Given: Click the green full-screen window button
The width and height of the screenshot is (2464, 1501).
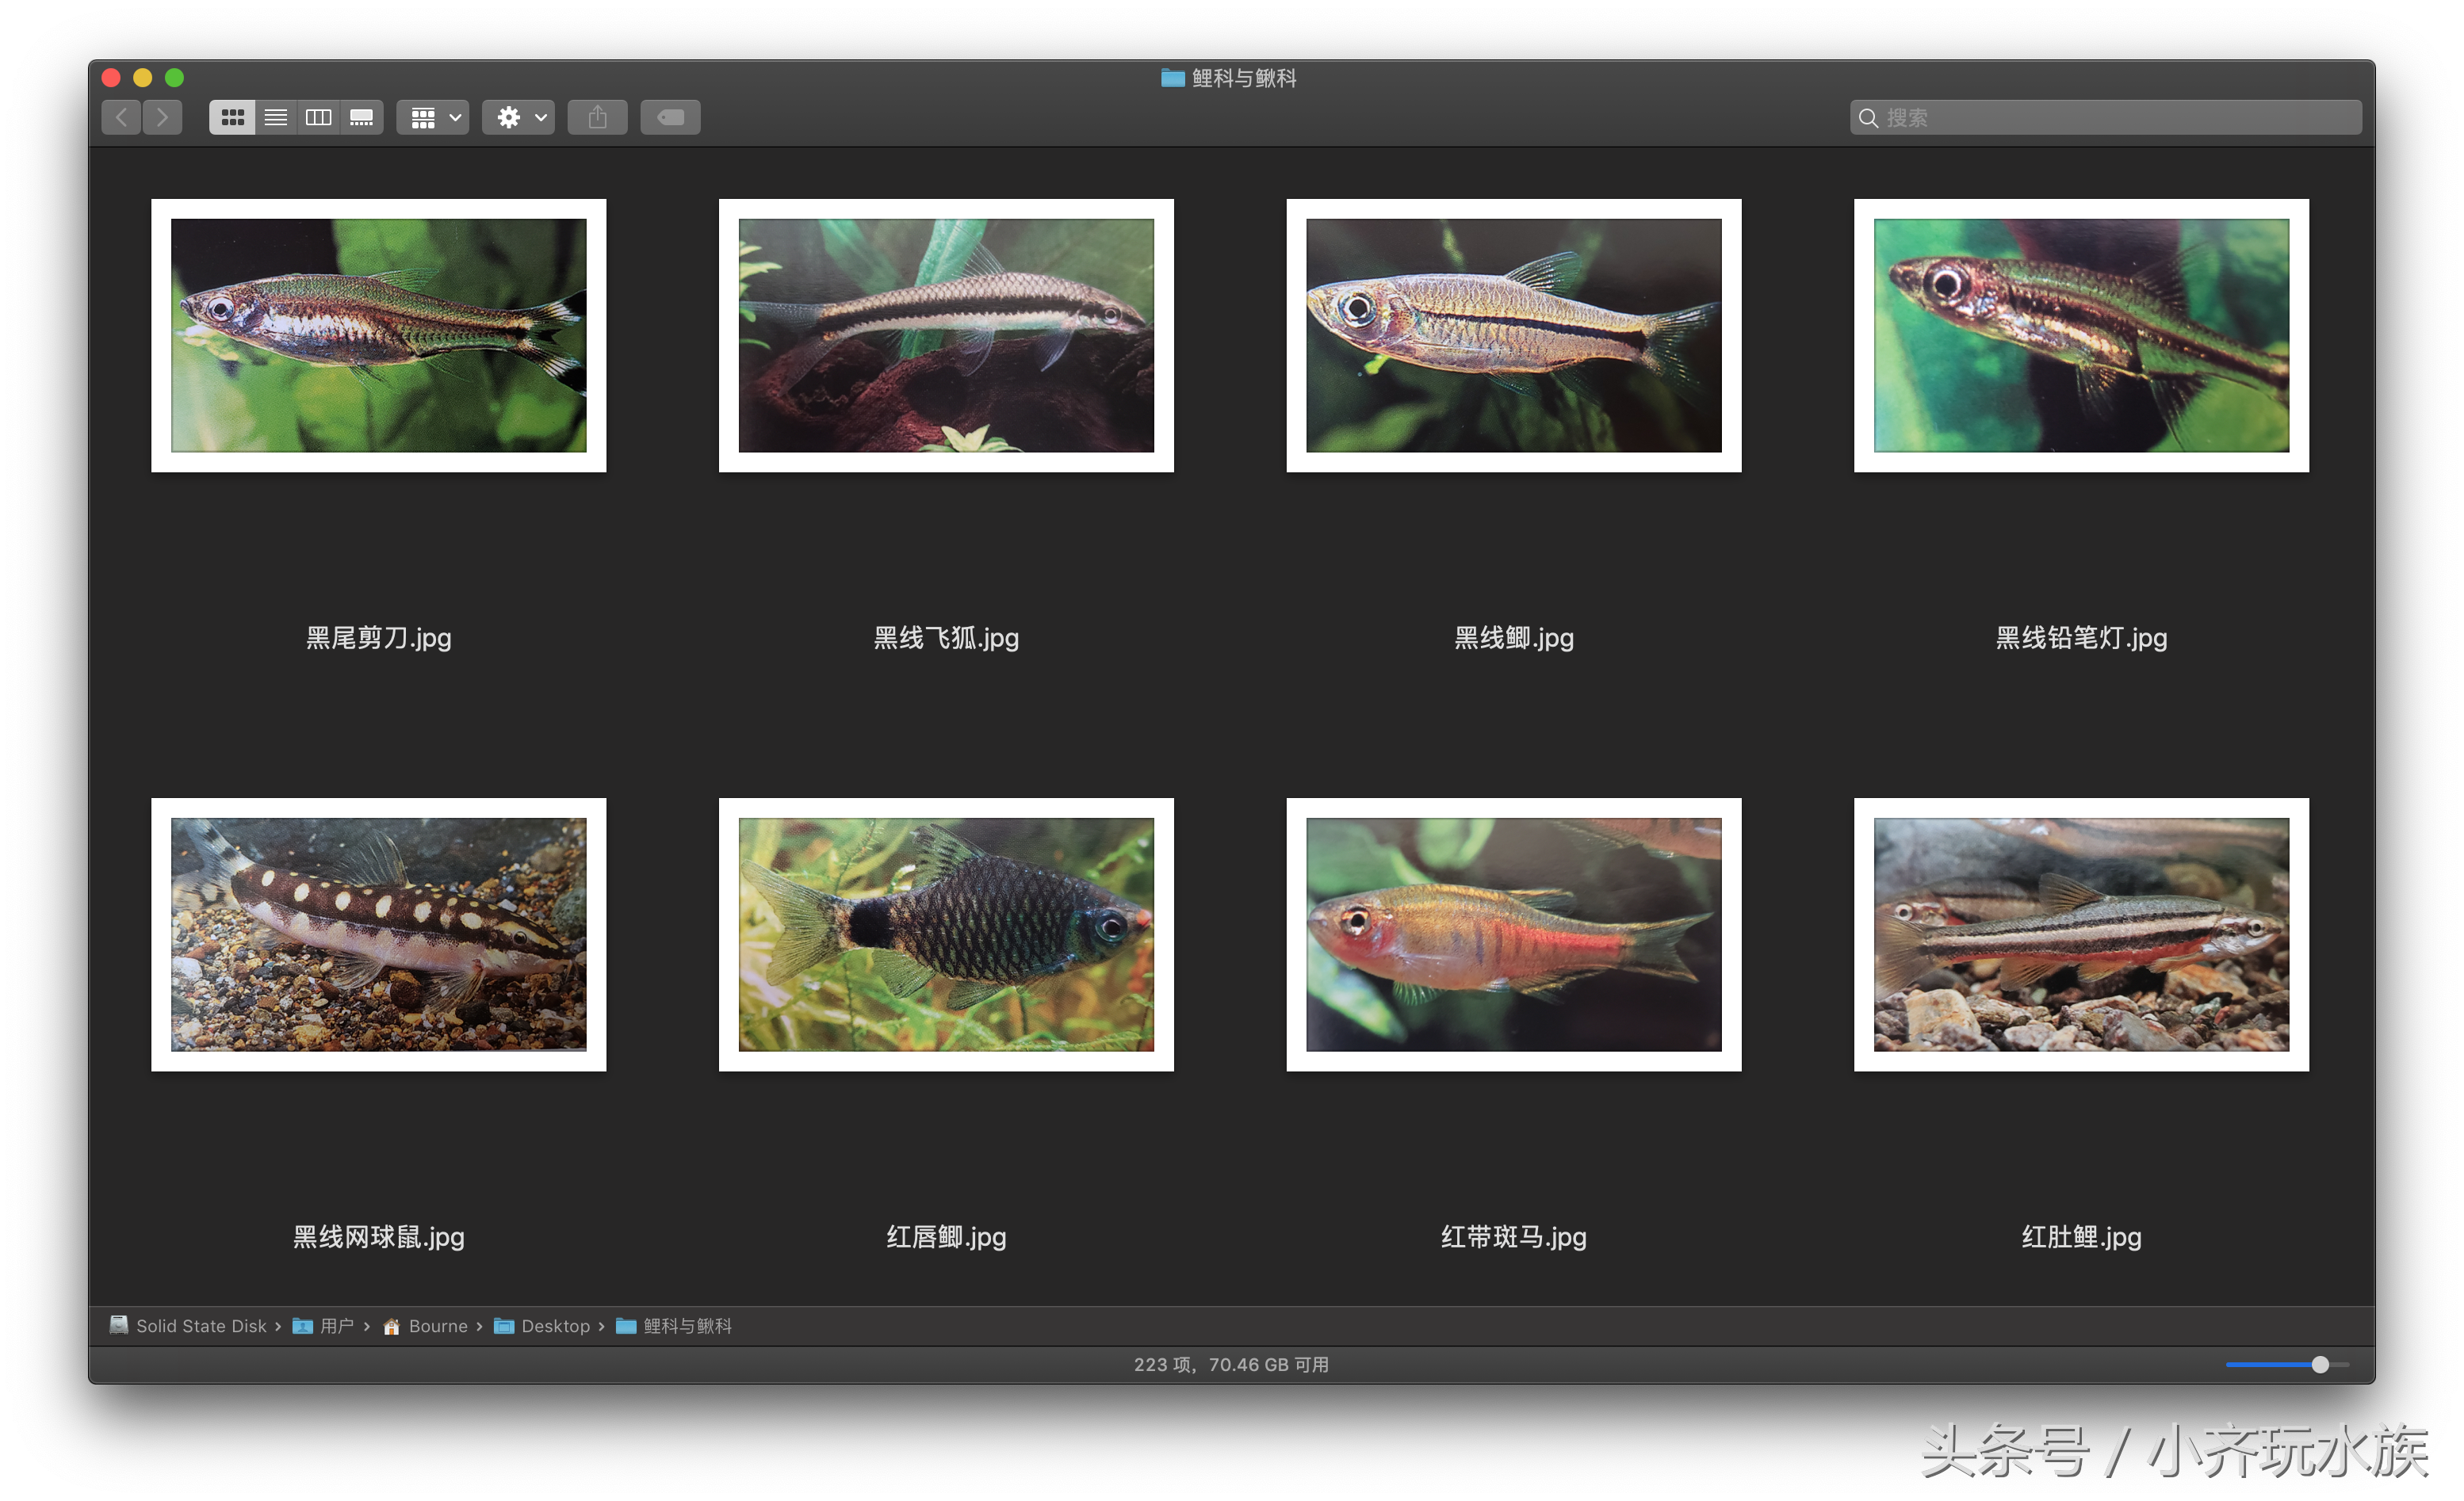Looking at the screenshot, I should pyautogui.click(x=175, y=78).
